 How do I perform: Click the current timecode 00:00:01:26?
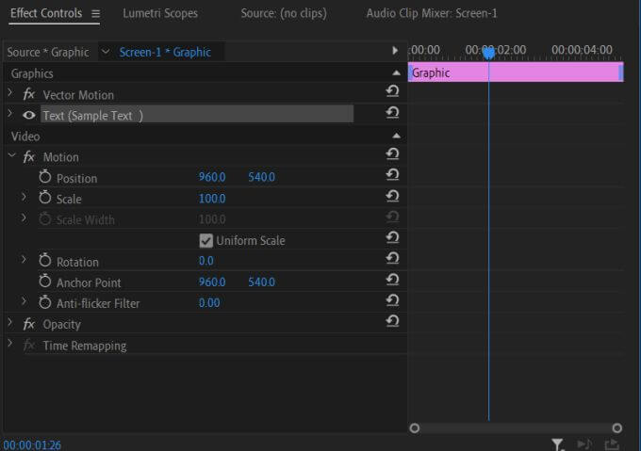[x=31, y=443]
